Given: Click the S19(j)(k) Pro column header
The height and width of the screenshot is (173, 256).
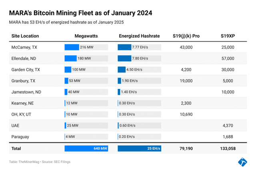Looking at the screenshot, I should coord(186,36).
